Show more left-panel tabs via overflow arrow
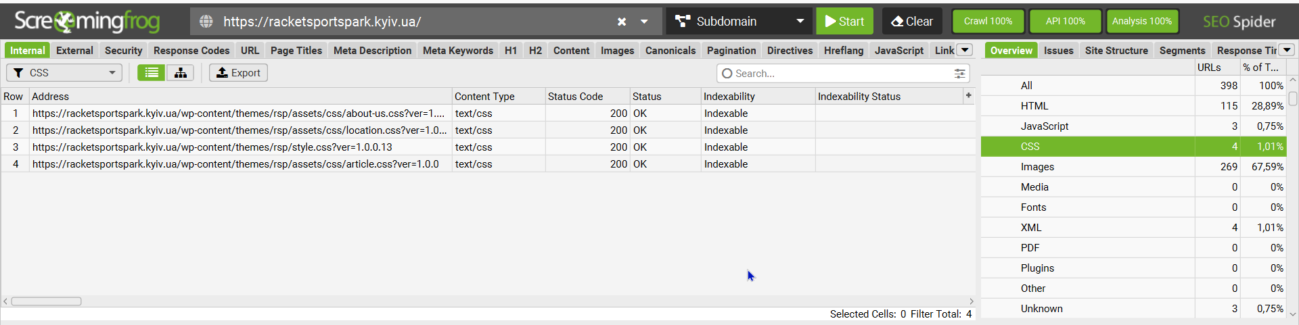Screen dimensions: 1299x325 pos(965,50)
